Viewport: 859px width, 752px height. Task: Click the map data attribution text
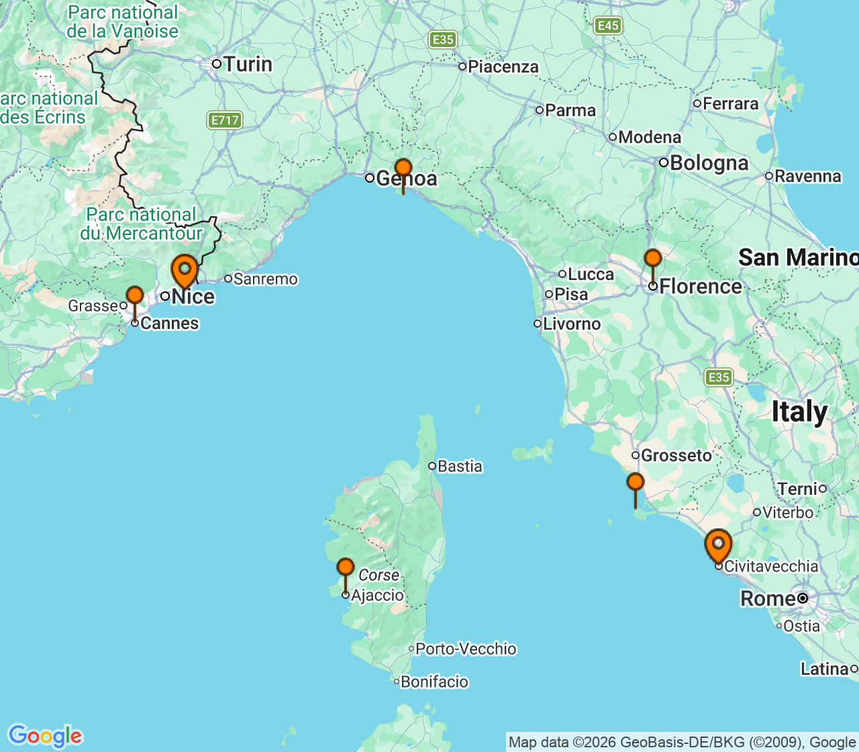coord(682,742)
